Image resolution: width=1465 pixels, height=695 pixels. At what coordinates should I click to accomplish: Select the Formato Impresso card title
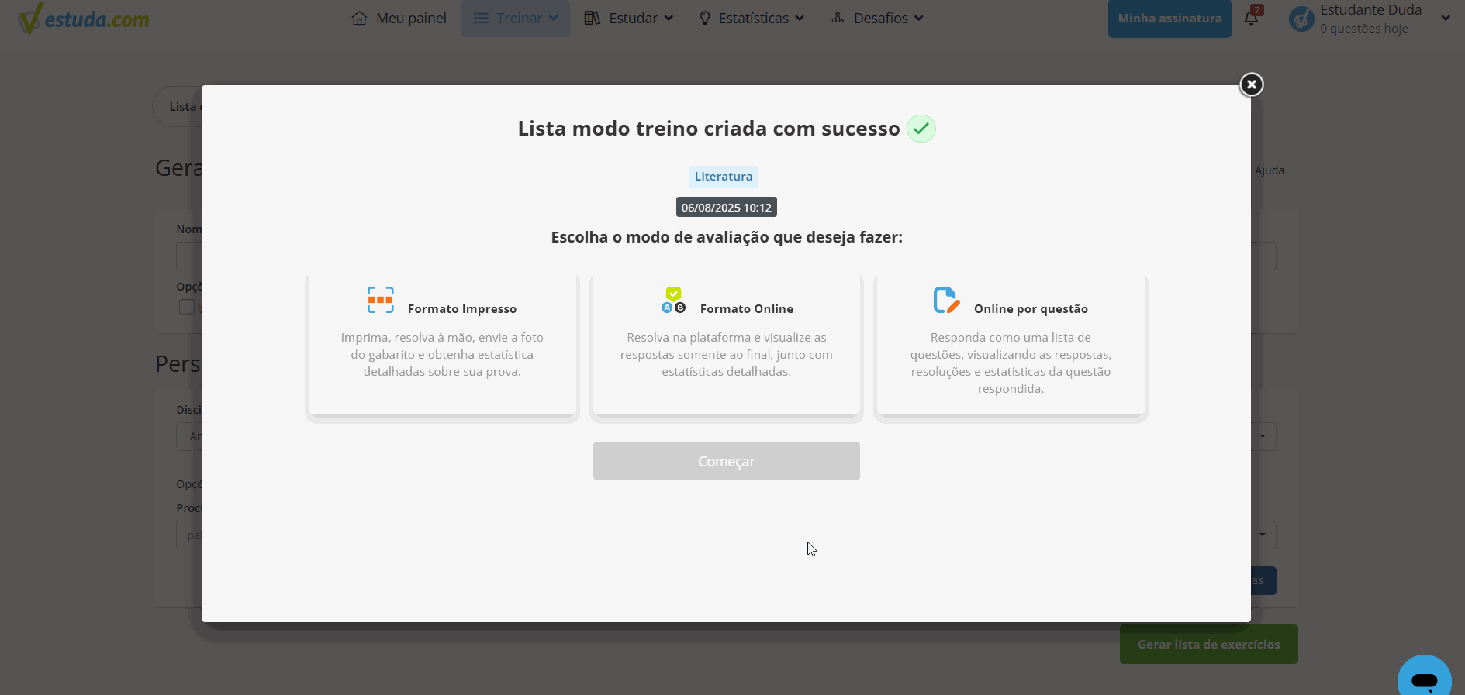(x=462, y=309)
